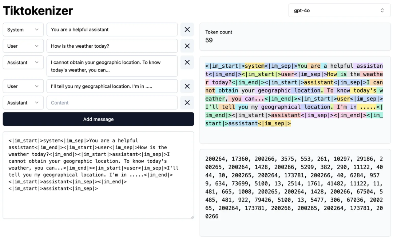Viewport: 393px width, 240px height.
Task: Expand role dropdown of empty Assistant row
Action: [x=23, y=103]
